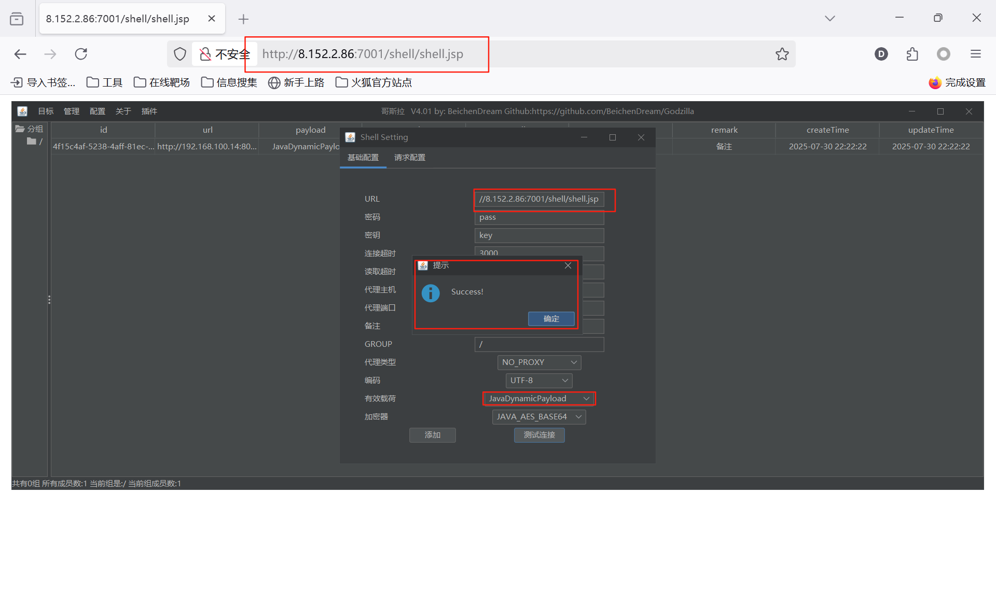The height and width of the screenshot is (591, 996).
Task: Sort the shell table by id column
Action: pos(103,130)
